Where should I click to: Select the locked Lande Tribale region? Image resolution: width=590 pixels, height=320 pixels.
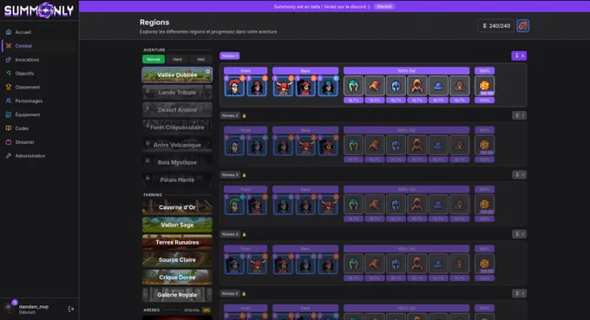(177, 92)
